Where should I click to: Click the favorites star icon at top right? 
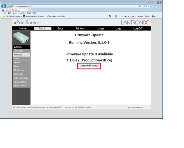[x=156, y=6]
